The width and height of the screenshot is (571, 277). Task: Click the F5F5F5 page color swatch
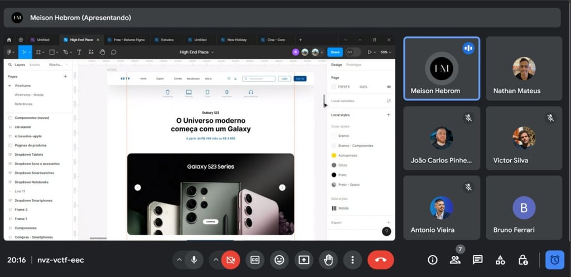333,87
